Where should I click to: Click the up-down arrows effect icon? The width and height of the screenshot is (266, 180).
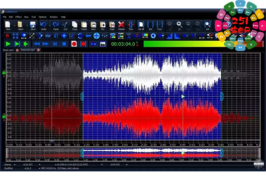pyautogui.click(x=15, y=36)
